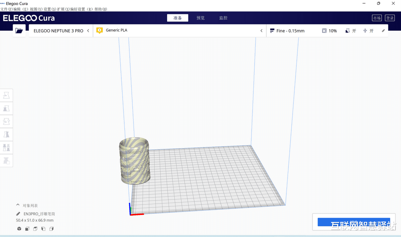Open the Fine - 0.15mm print settings panel
The height and width of the screenshot is (237, 401).
(x=291, y=30)
